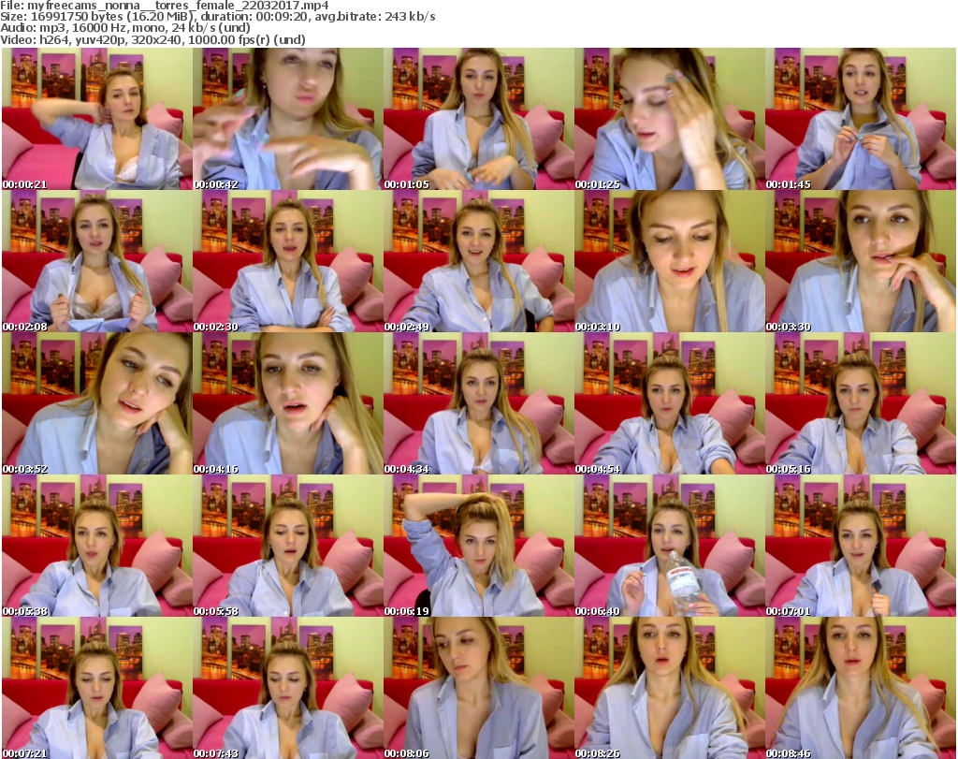
Task: Select the frame at timestamp 00:08:06
Action: click(x=479, y=688)
